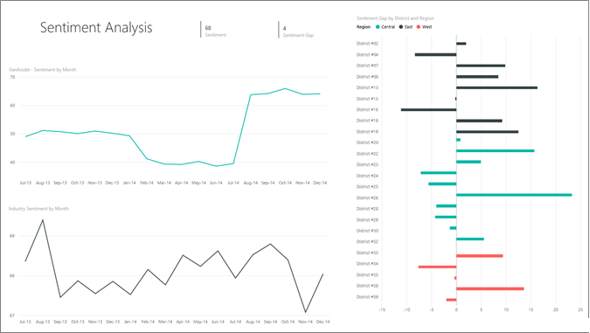Click the VanArsdel Sentiment by Month chart title
This screenshot has width=590, height=333.
coord(43,70)
